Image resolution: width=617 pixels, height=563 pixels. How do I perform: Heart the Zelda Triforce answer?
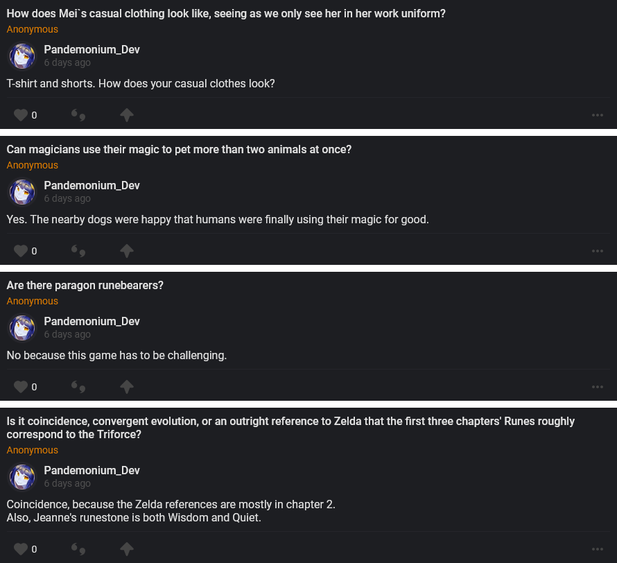pyautogui.click(x=21, y=549)
